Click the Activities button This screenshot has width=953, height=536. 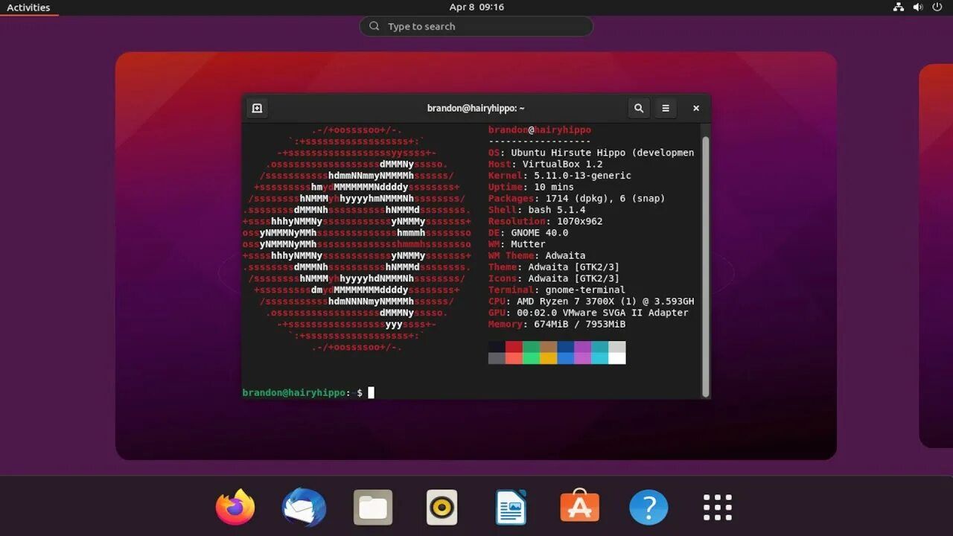[x=28, y=7]
